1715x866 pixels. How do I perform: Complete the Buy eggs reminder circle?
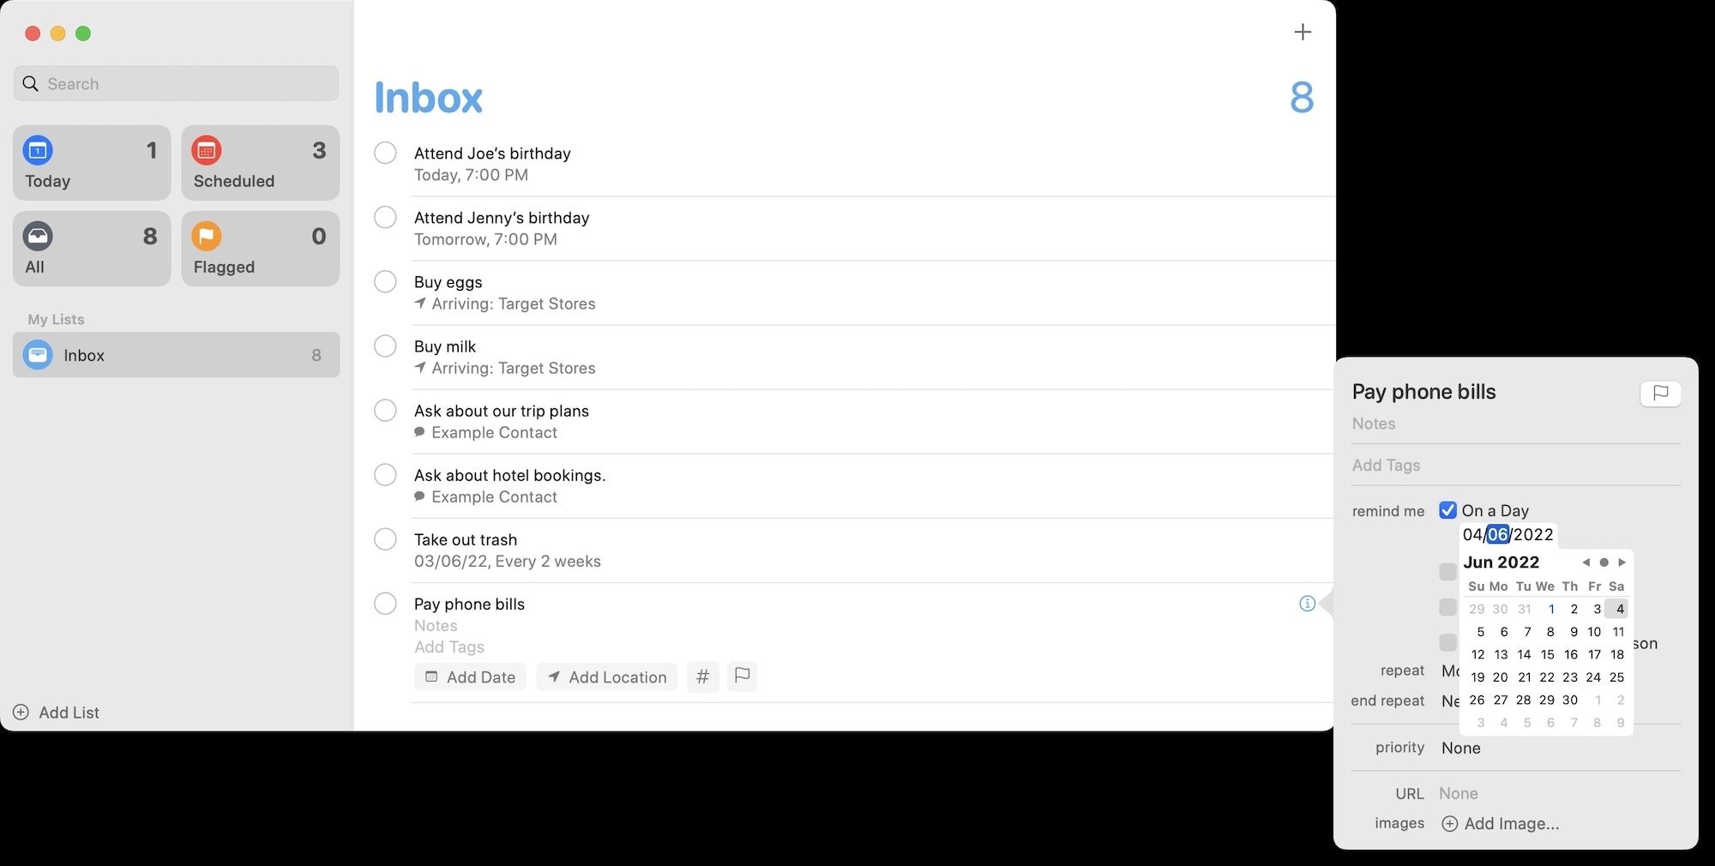pyautogui.click(x=385, y=281)
